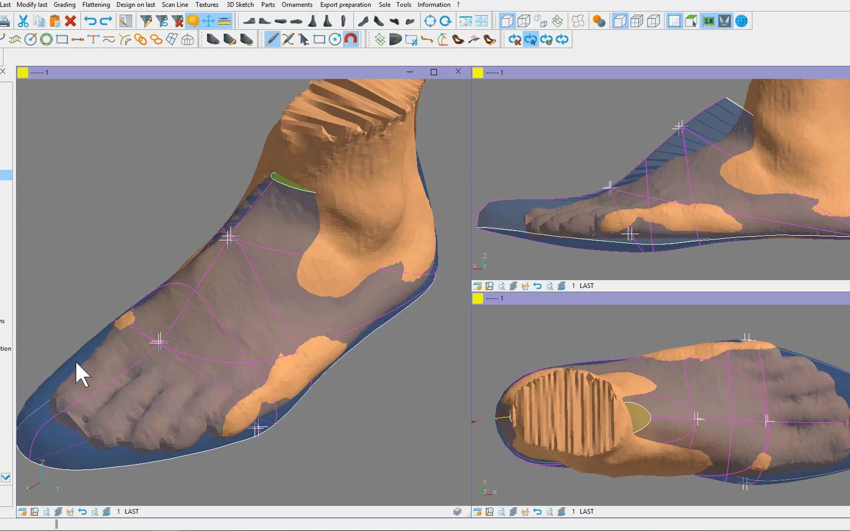The height and width of the screenshot is (531, 850).
Task: Select the orange T-shaped line tool
Action: click(93, 39)
